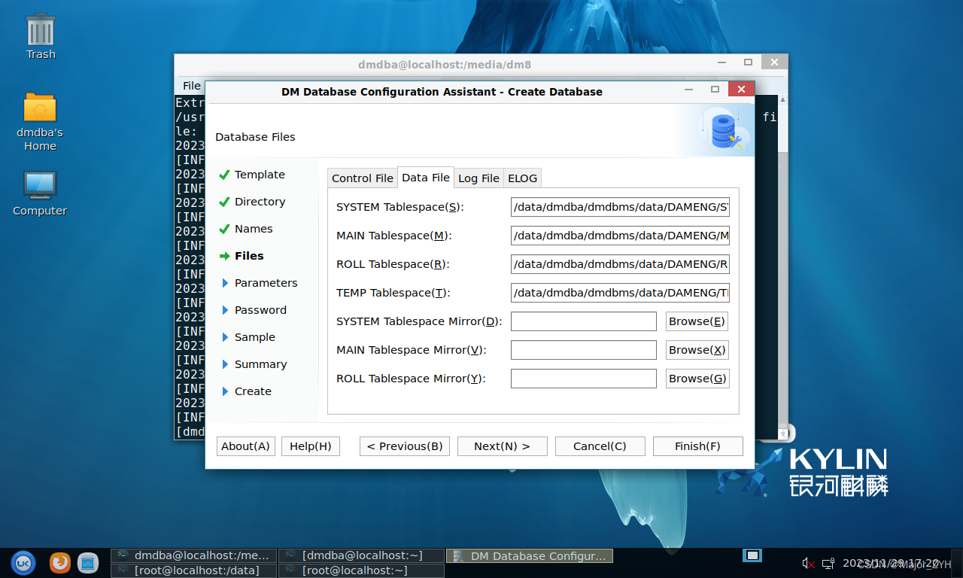Open the Computer desktop icon
963x578 pixels.
point(40,186)
